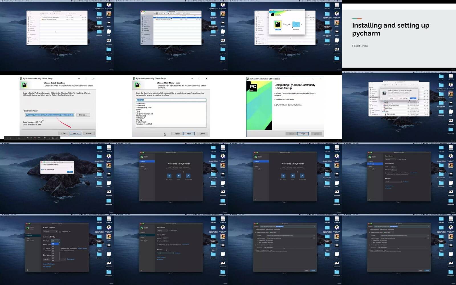Select 'Windows PowerShell' in Start Menu folder list
Screen dimensions: 456x285
[144, 124]
